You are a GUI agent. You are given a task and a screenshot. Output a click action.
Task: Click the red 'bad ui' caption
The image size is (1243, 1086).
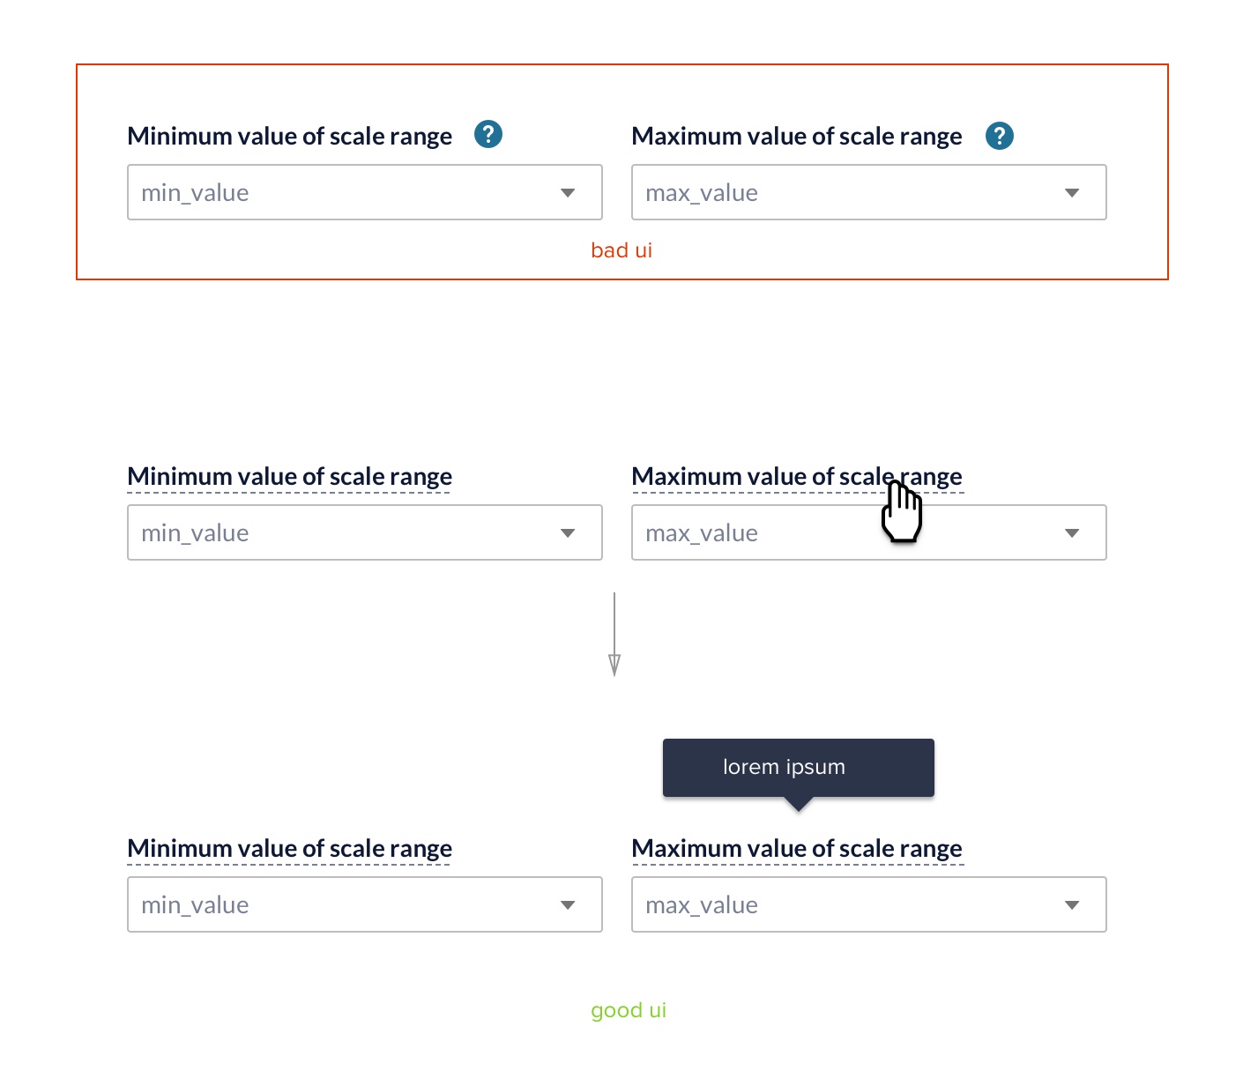[621, 250]
